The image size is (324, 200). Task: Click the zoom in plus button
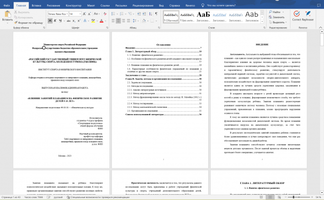point(312,197)
